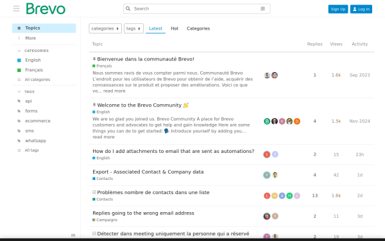Open red L avatar on Problèmes topic

click(x=267, y=196)
